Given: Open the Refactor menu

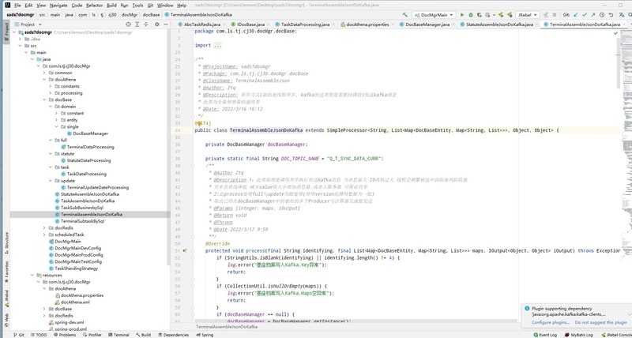Looking at the screenshot, I should (94, 6).
